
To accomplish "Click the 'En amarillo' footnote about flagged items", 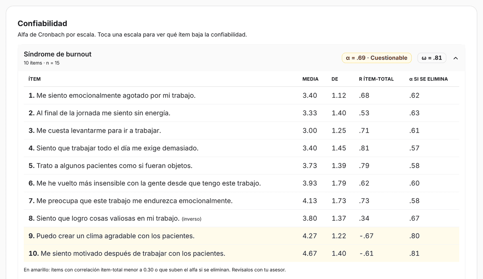I will pyautogui.click(x=155, y=269).
